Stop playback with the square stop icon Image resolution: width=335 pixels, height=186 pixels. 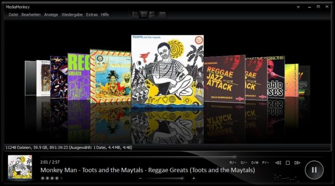click(x=288, y=163)
